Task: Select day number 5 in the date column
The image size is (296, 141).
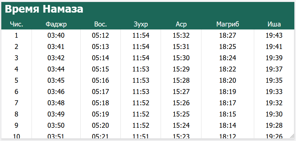Action: [x=17, y=80]
